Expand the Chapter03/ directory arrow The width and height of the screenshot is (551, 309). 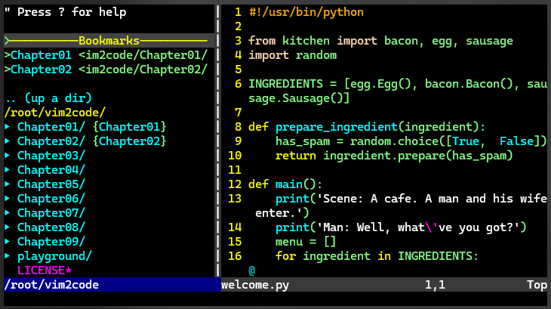coord(7,156)
